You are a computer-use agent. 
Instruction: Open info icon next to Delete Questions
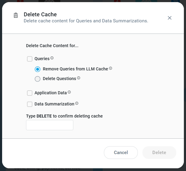(x=79, y=78)
